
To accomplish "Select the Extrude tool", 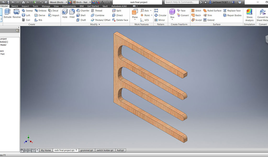I will pos(8,14).
